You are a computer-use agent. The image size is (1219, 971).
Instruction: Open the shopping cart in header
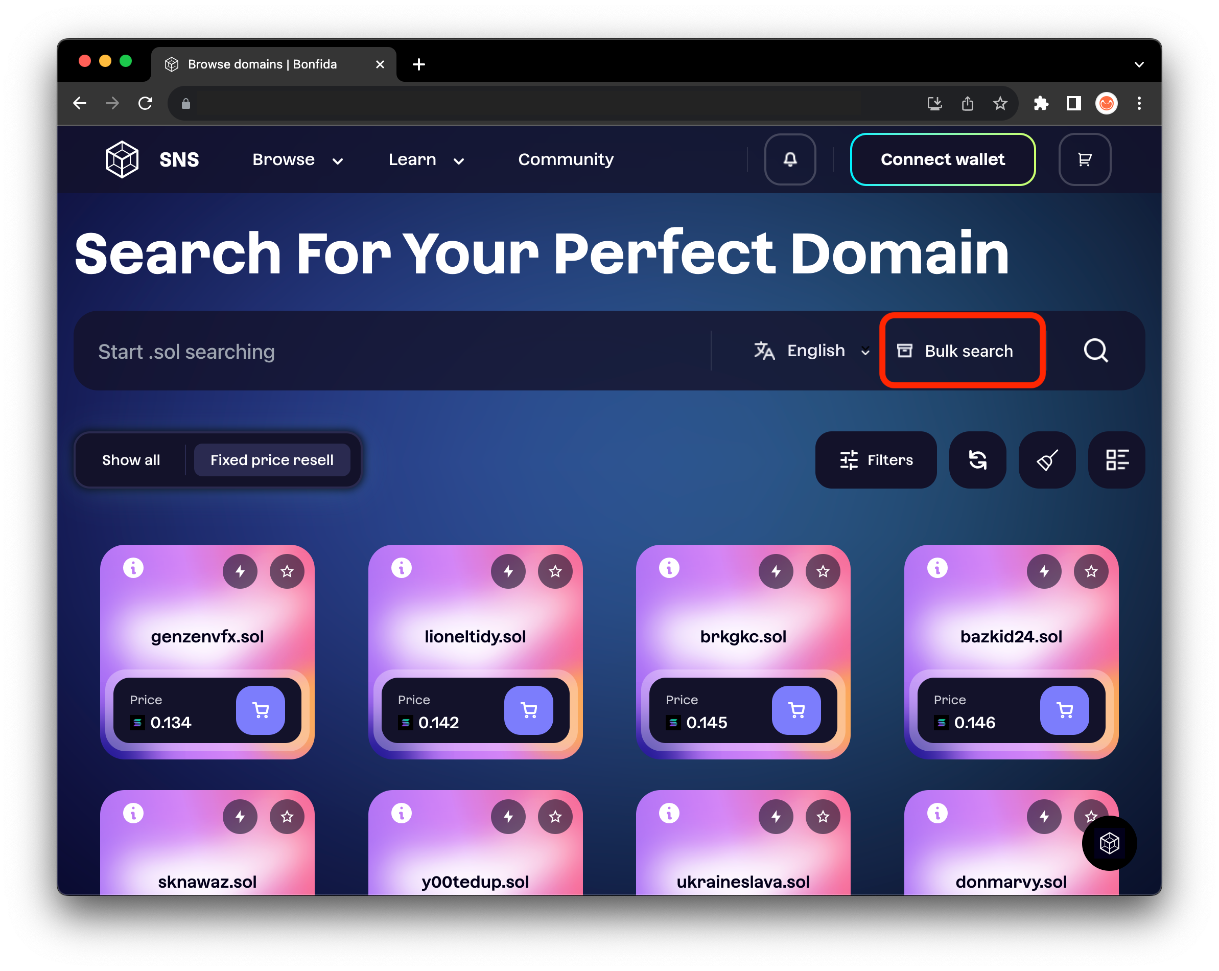tap(1084, 159)
